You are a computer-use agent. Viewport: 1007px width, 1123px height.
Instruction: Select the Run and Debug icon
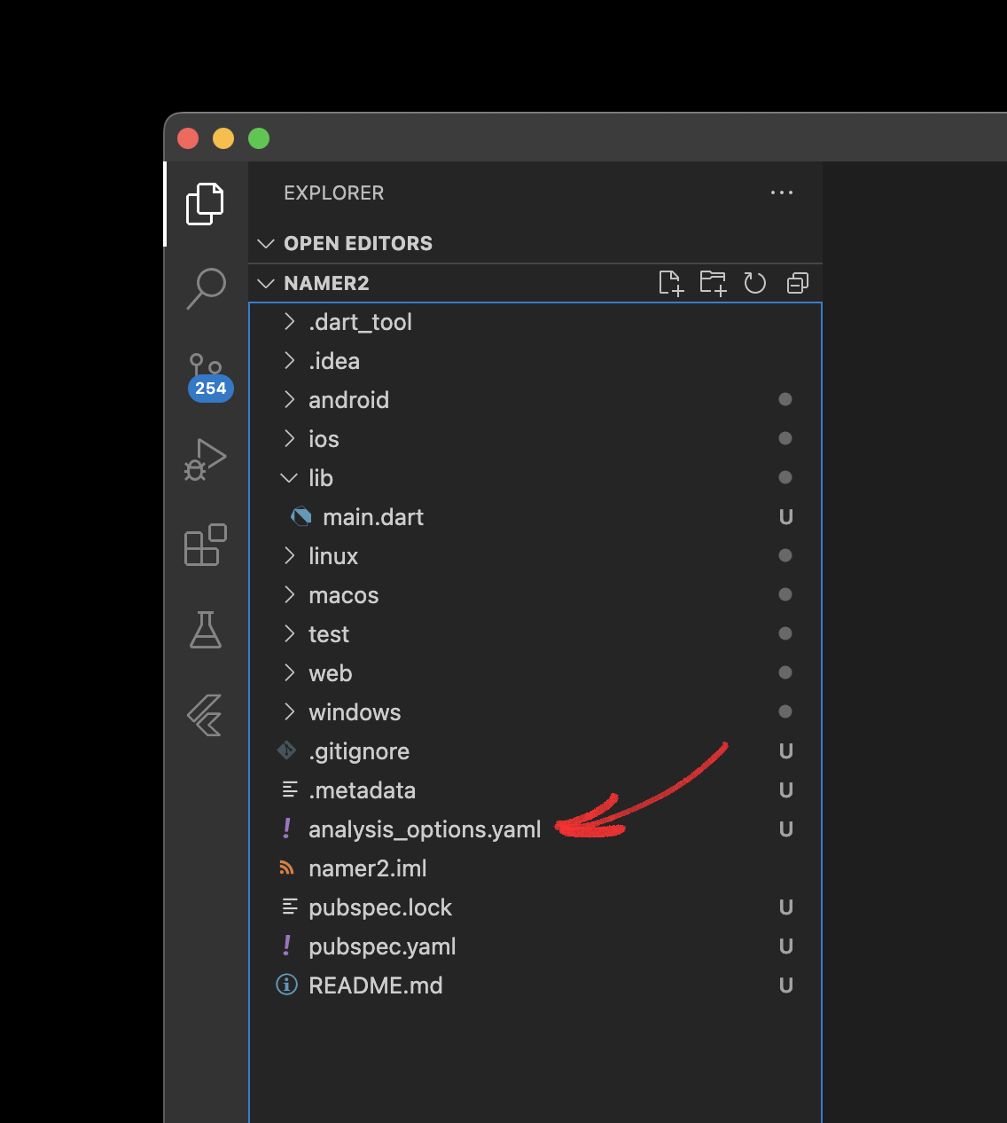click(x=206, y=459)
